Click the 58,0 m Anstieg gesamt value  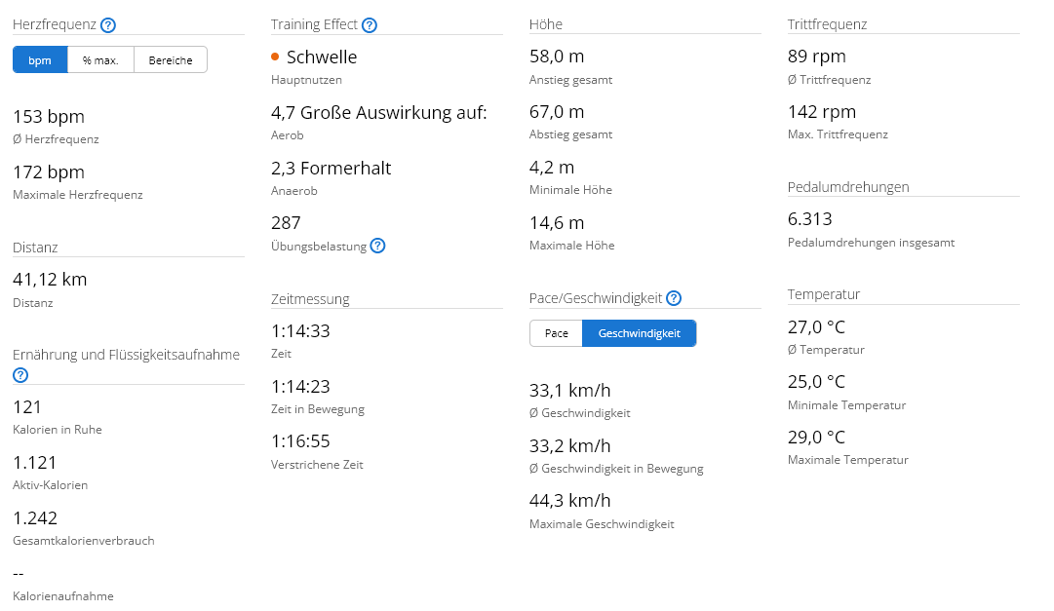click(x=557, y=57)
